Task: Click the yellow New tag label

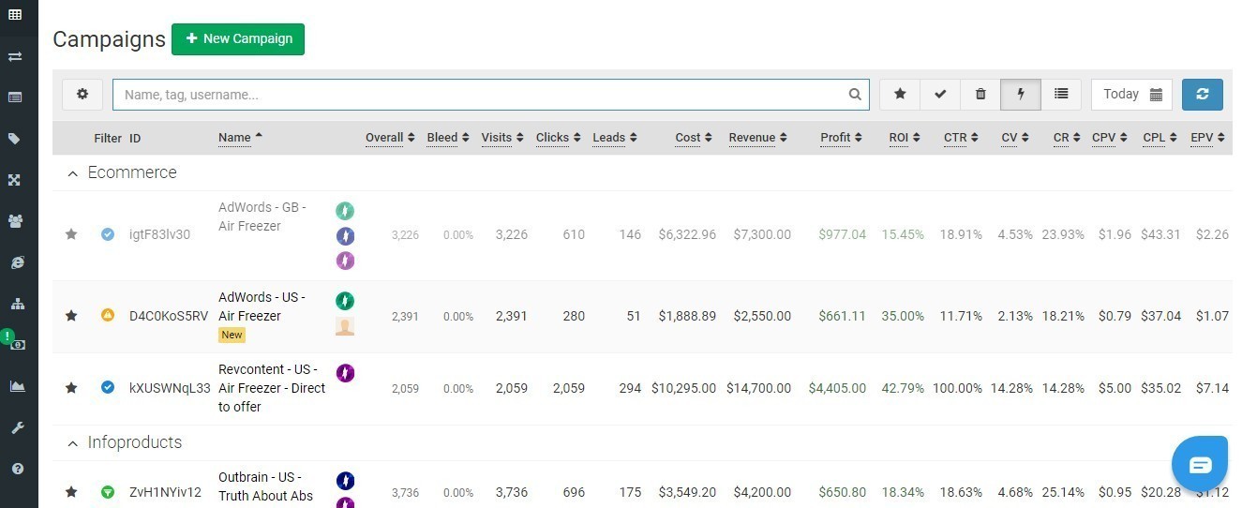Action: [232, 335]
